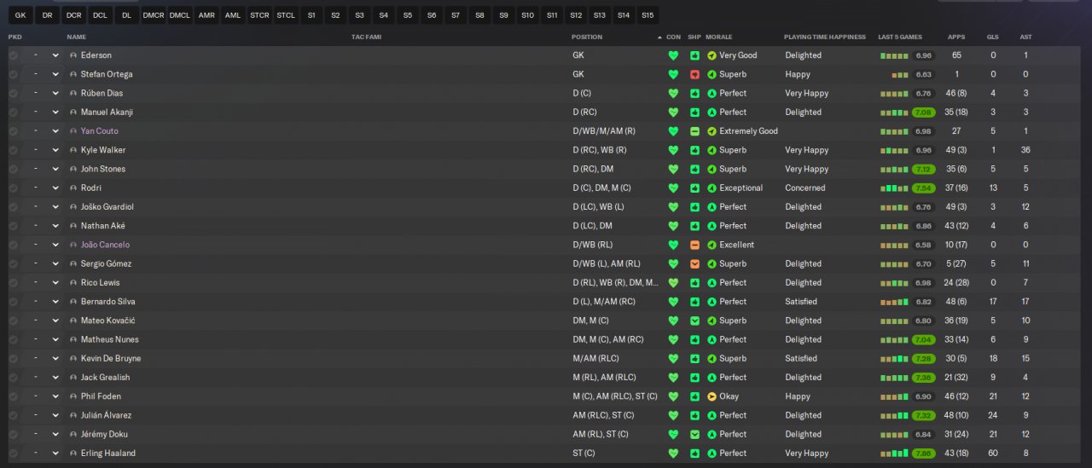
Task: Toggle picked checkmark for Phil Foden
Action: pos(13,396)
